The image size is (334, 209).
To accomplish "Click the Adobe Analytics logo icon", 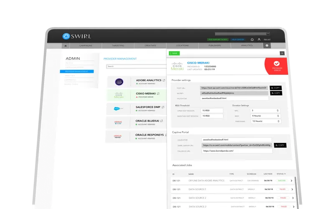I will 119,82.
